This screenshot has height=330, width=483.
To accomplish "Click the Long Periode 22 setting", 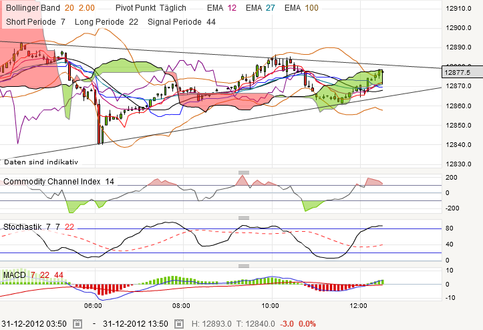I will point(106,22).
